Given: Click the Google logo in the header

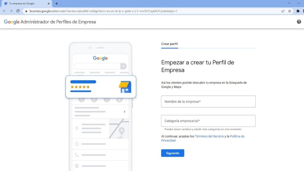Looking at the screenshot, I should 12,22.
